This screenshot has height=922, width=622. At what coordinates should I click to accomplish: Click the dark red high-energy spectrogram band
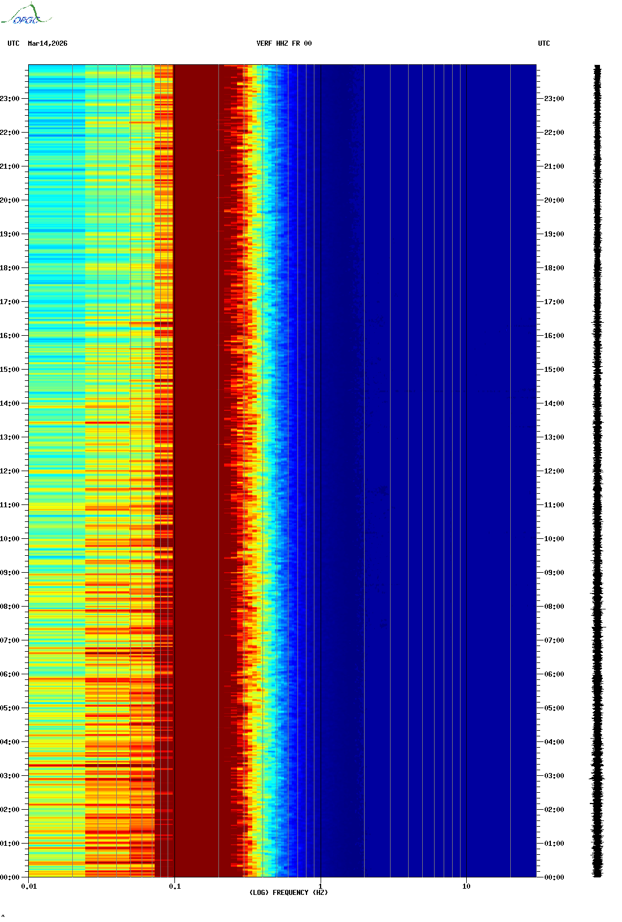click(x=198, y=451)
